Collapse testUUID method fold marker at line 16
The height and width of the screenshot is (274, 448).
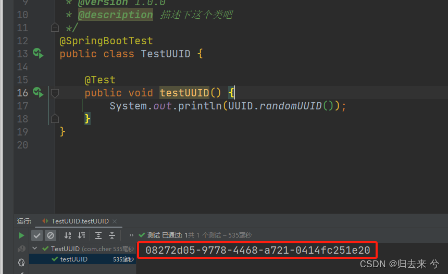55,93
